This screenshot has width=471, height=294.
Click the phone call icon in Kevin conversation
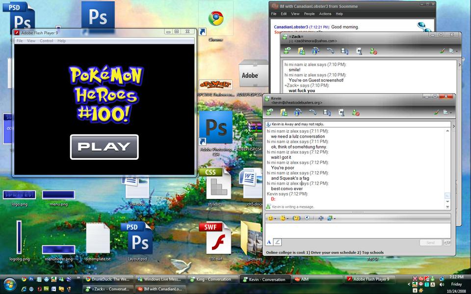point(313,113)
